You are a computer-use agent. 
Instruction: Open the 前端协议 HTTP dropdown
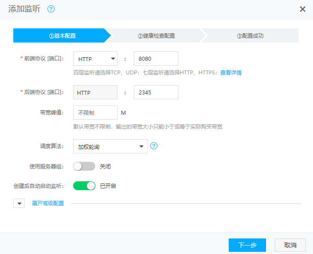pyautogui.click(x=95, y=59)
